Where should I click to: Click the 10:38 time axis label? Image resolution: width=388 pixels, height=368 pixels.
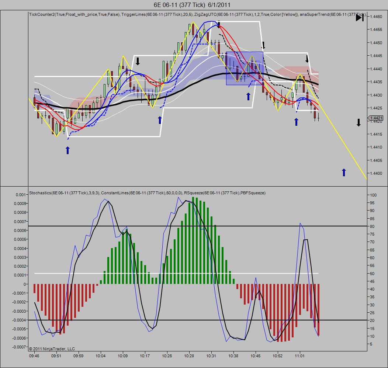click(x=233, y=356)
